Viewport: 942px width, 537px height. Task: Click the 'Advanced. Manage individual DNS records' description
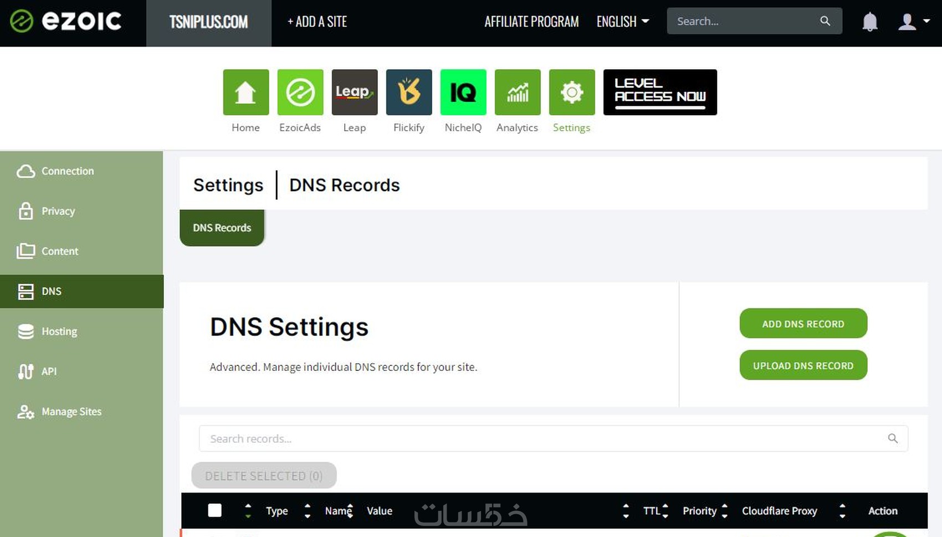point(343,367)
